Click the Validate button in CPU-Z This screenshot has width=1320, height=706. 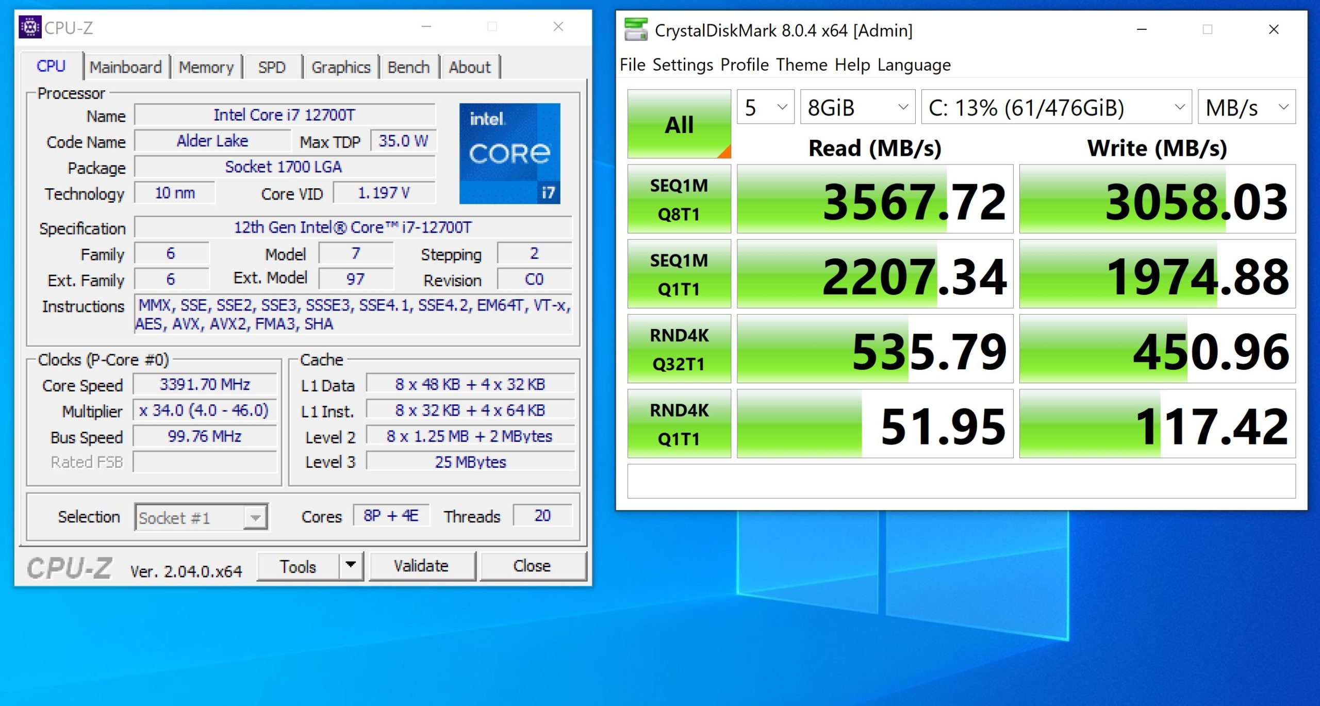(421, 566)
